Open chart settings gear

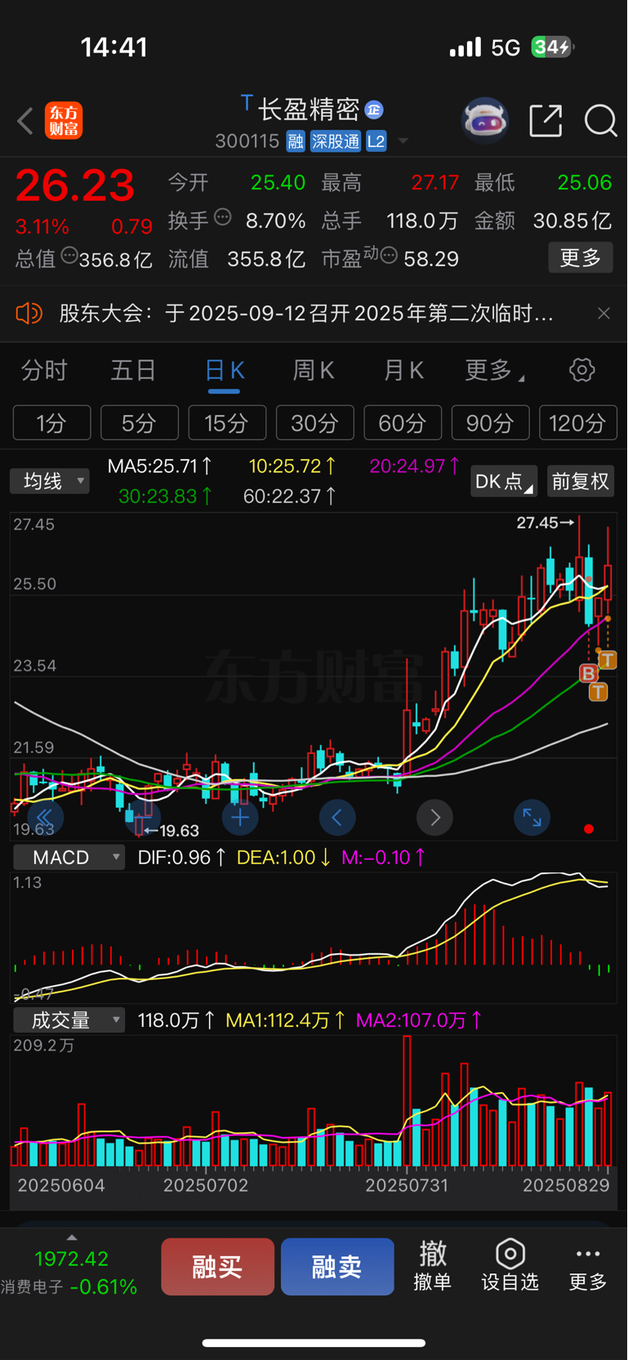coord(581,370)
